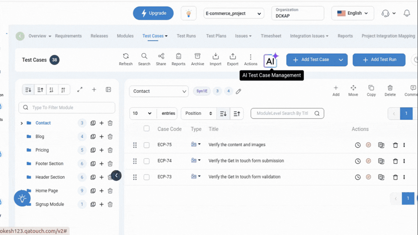Open the 10 entries per page dropdown
Screen dimensions: 418x235
142,114
